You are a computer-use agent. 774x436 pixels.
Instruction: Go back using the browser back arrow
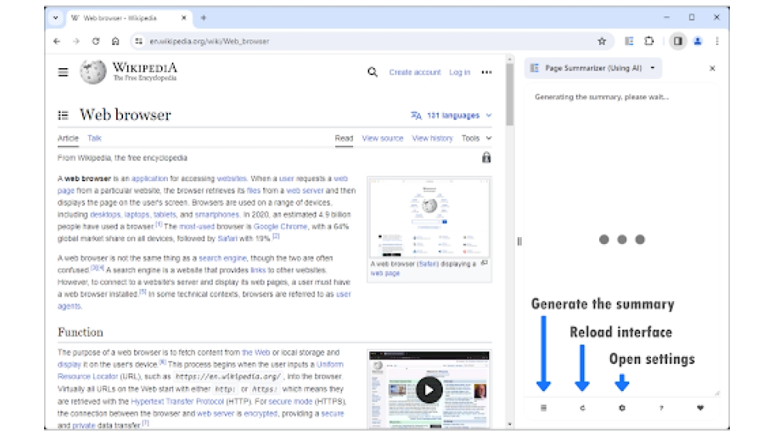(57, 42)
